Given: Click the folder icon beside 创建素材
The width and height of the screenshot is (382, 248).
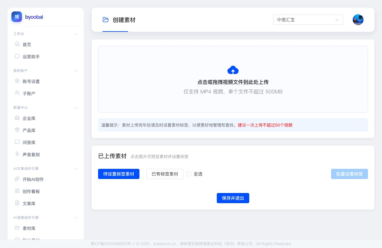Looking at the screenshot, I should click(x=106, y=20).
